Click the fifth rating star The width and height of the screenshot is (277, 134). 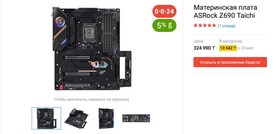(214, 26)
